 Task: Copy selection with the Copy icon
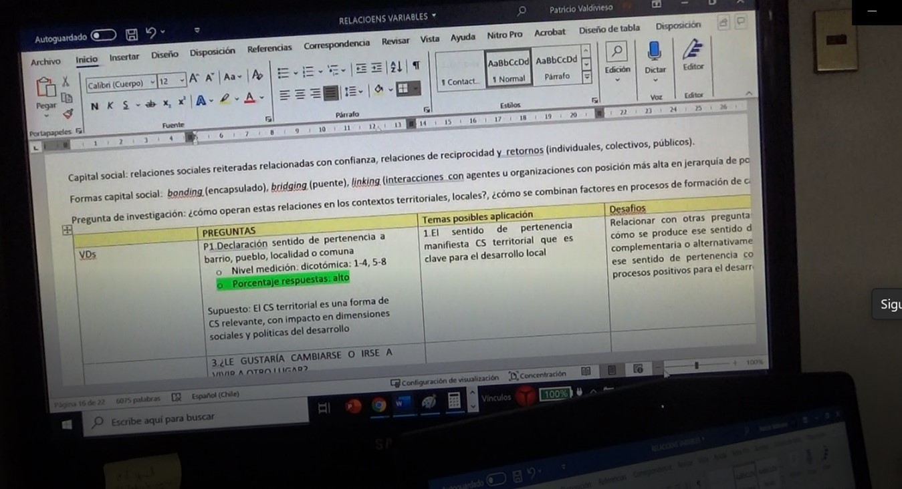67,98
